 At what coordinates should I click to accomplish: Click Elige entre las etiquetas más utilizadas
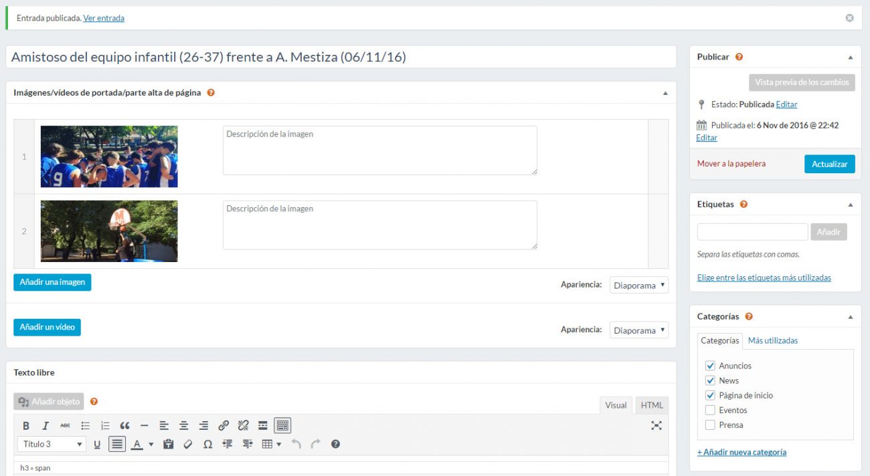pyautogui.click(x=764, y=277)
